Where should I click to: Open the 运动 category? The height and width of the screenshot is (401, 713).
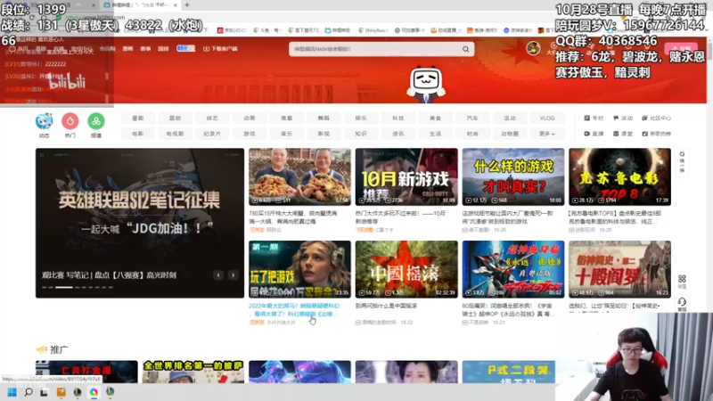pos(510,119)
